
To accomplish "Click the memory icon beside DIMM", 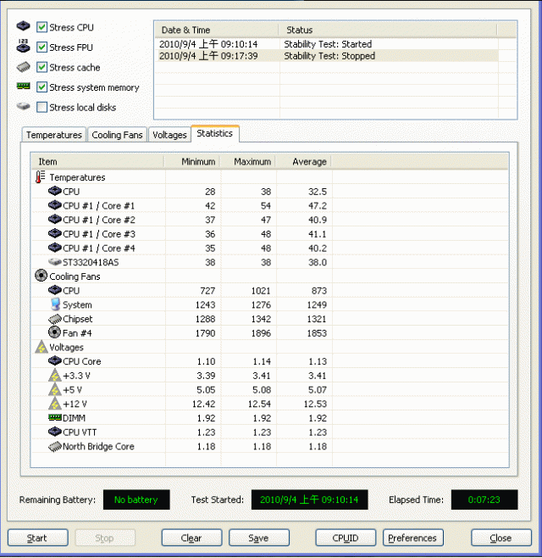I will click(x=55, y=417).
